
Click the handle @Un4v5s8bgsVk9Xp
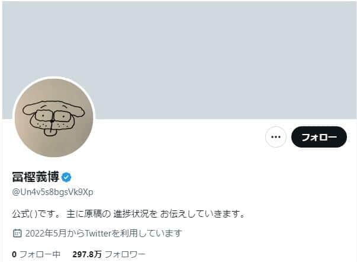pyautogui.click(x=53, y=192)
